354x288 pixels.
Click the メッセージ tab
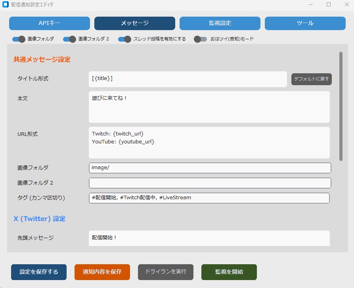click(x=134, y=23)
